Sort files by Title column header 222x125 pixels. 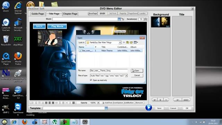click(103, 47)
